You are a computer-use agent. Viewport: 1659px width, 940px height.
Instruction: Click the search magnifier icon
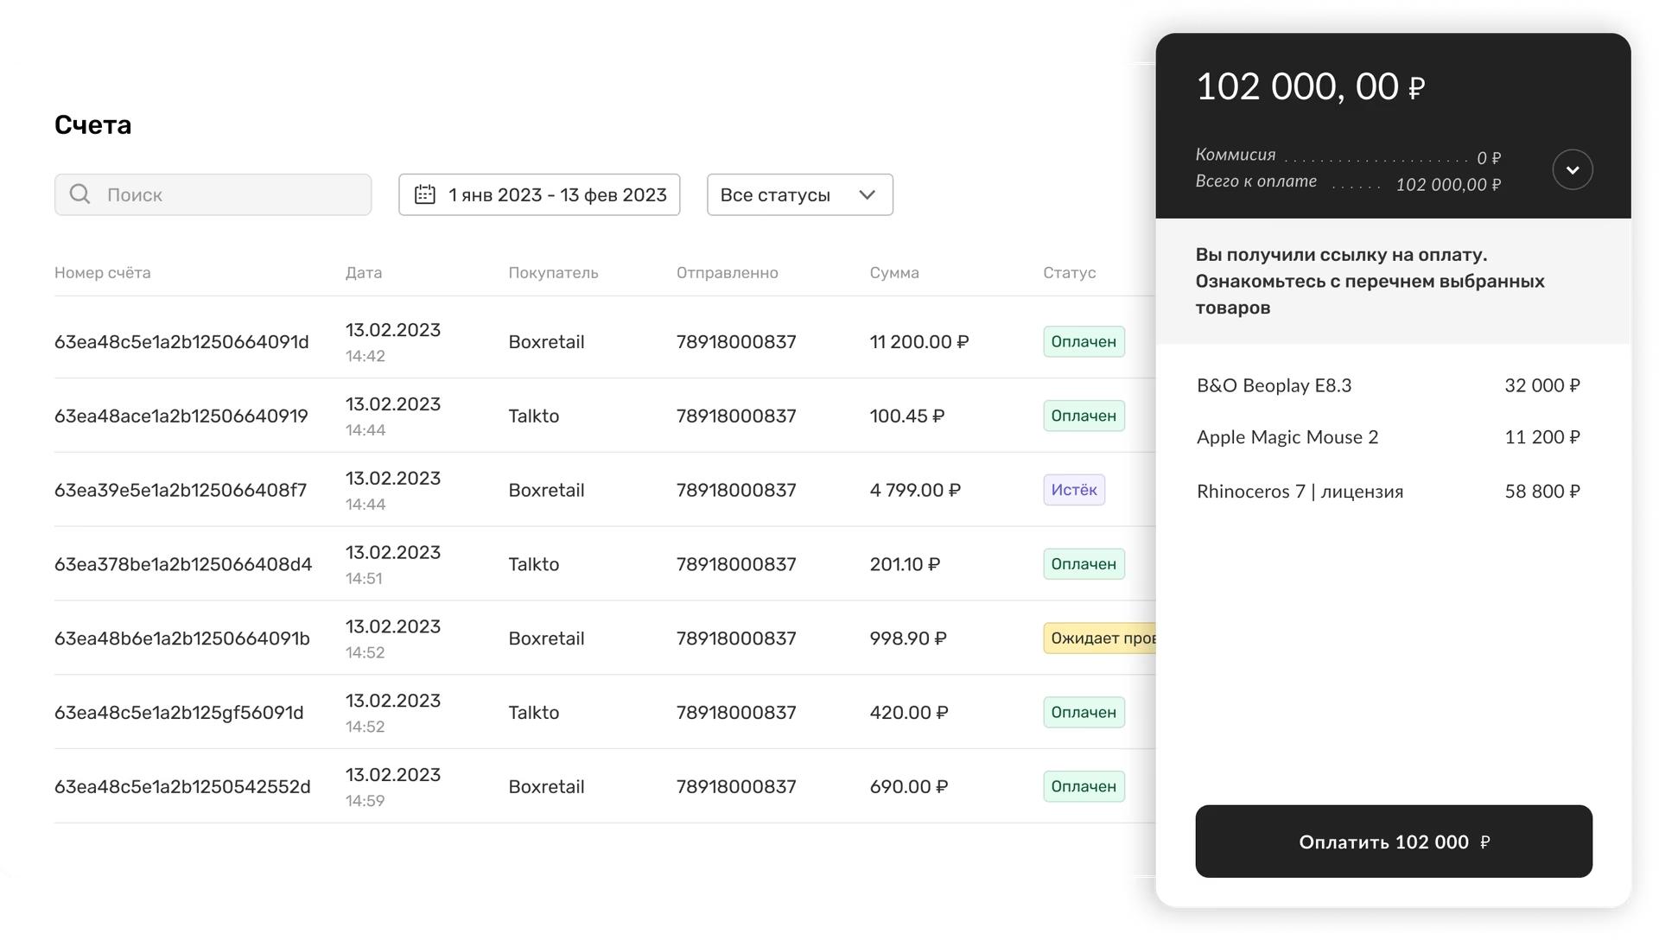pos(79,194)
